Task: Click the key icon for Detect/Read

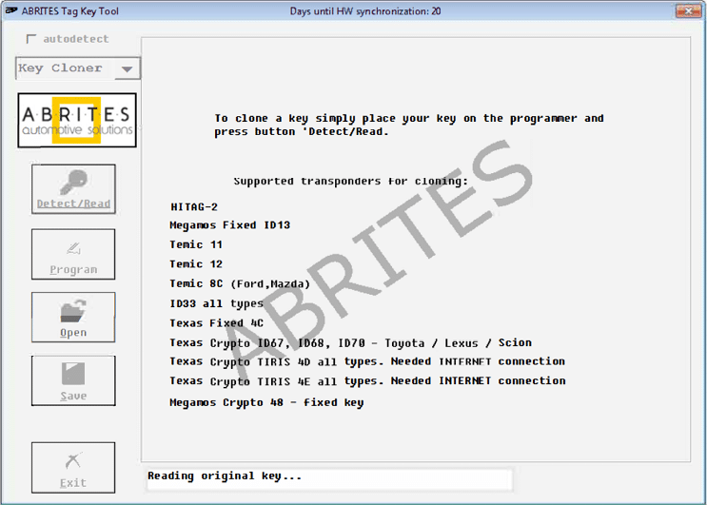Action: pyautogui.click(x=73, y=183)
